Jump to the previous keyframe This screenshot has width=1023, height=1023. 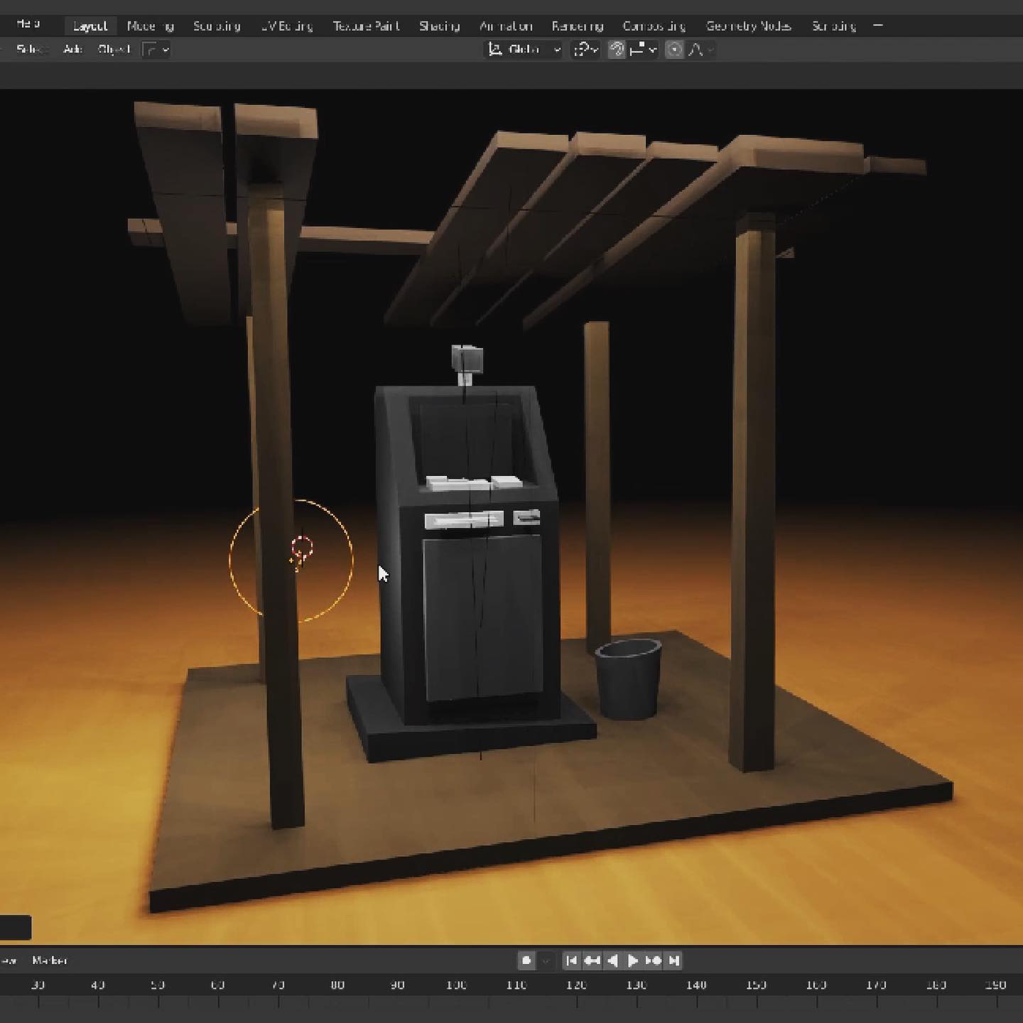592,960
